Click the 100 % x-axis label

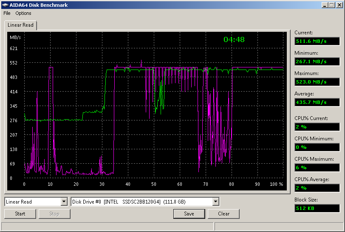(276, 184)
